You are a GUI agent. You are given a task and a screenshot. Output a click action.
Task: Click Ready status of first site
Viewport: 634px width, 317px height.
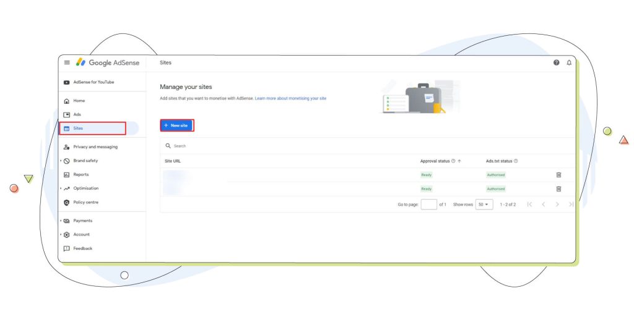tap(426, 175)
